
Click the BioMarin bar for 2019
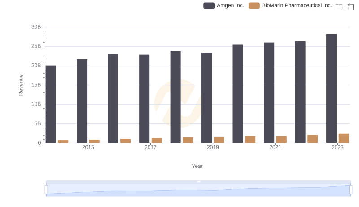pos(219,140)
